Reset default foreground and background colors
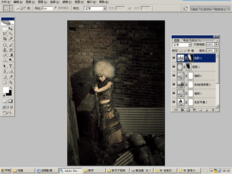Screen dimensions: 232x174 click(4, 95)
